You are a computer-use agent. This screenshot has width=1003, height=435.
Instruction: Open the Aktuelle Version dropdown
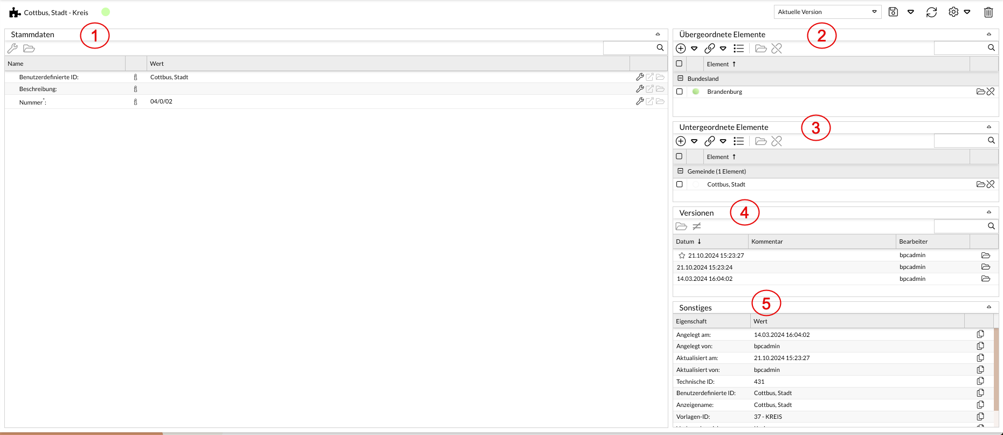point(827,12)
